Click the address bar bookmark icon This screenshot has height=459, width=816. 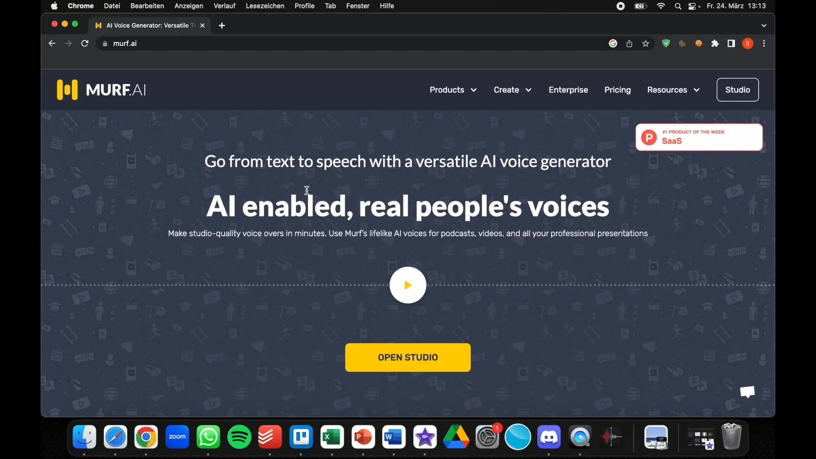(x=646, y=43)
